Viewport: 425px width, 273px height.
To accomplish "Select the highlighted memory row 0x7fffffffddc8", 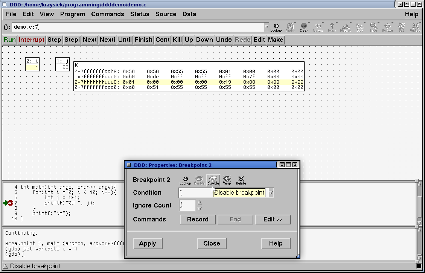I will 189,82.
